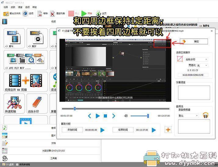Click the headphones audio icon

click(205, 115)
